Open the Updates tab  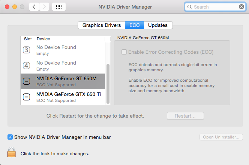(158, 25)
